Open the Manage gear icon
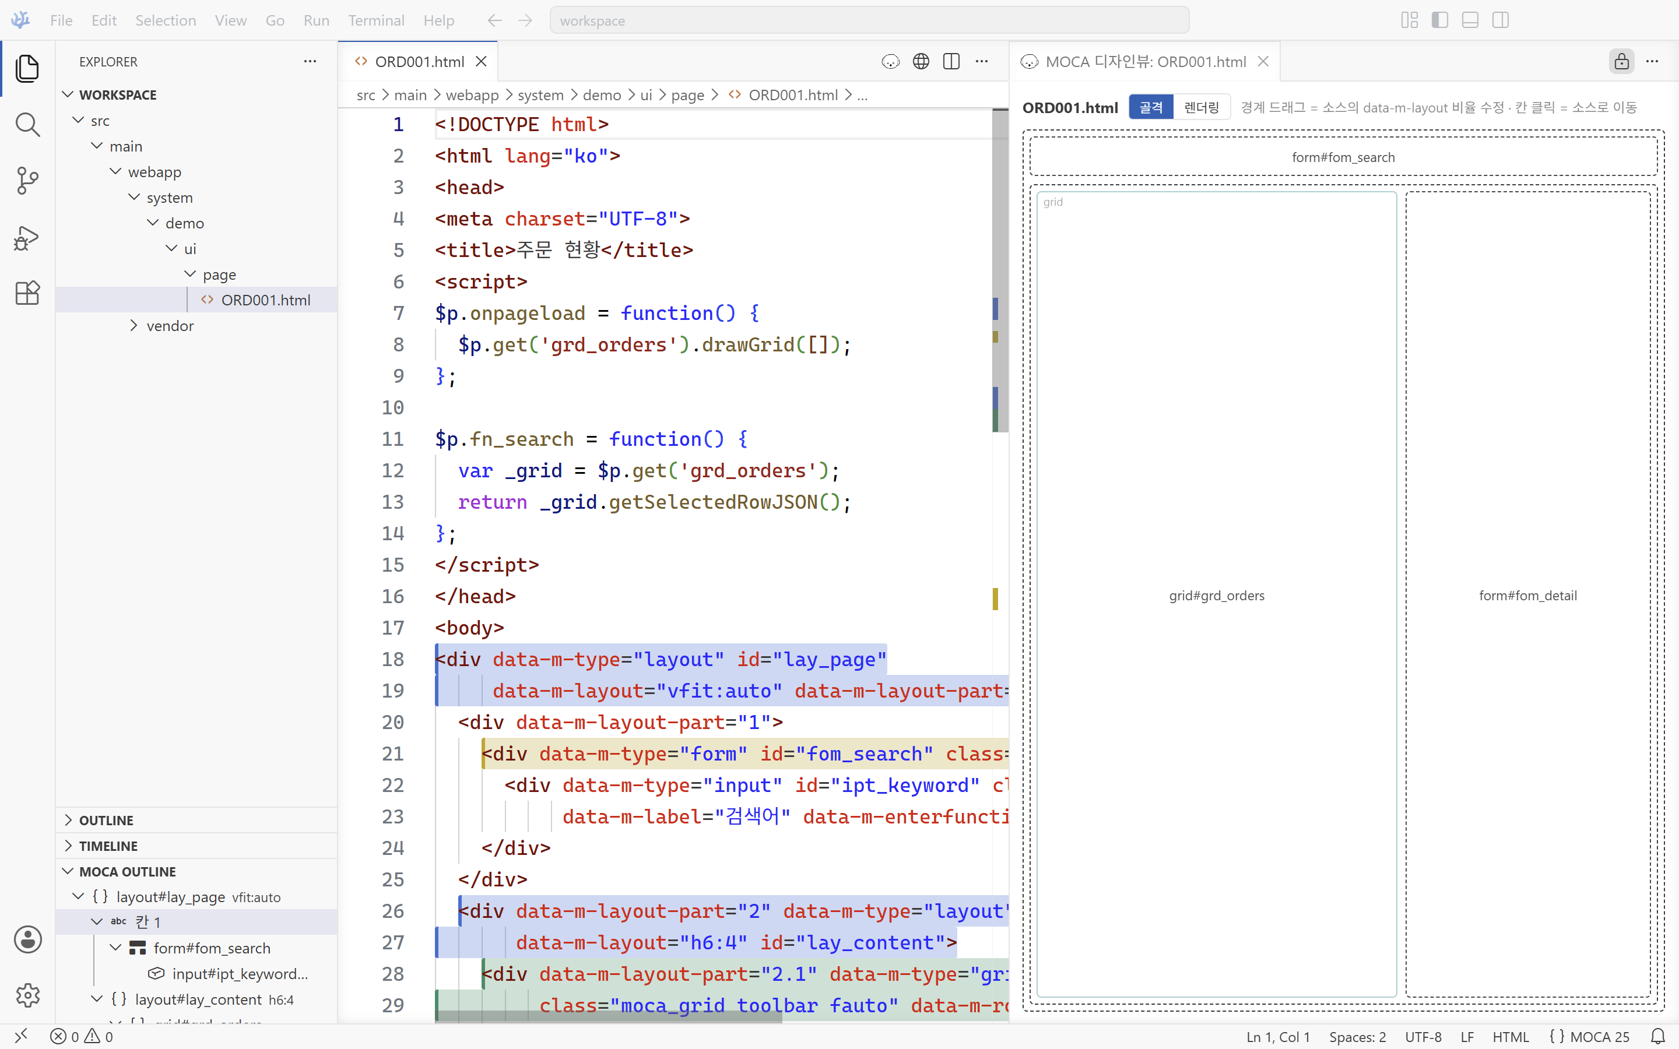The image size is (1679, 1049). tap(27, 995)
